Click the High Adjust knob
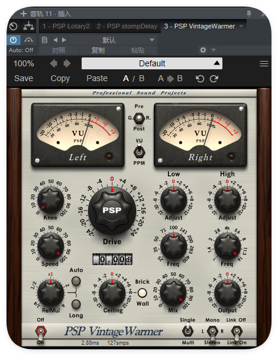The height and width of the screenshot is (356, 278). (228, 200)
